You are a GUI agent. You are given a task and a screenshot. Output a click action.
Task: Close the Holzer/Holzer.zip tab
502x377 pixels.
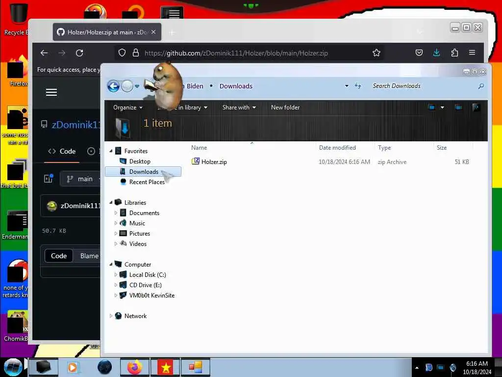click(x=153, y=32)
